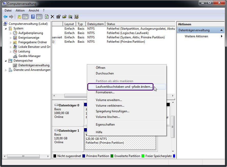Click the console tree horizontal scrollbar thumb
Screen dimensions: 227x167
(23, 156)
